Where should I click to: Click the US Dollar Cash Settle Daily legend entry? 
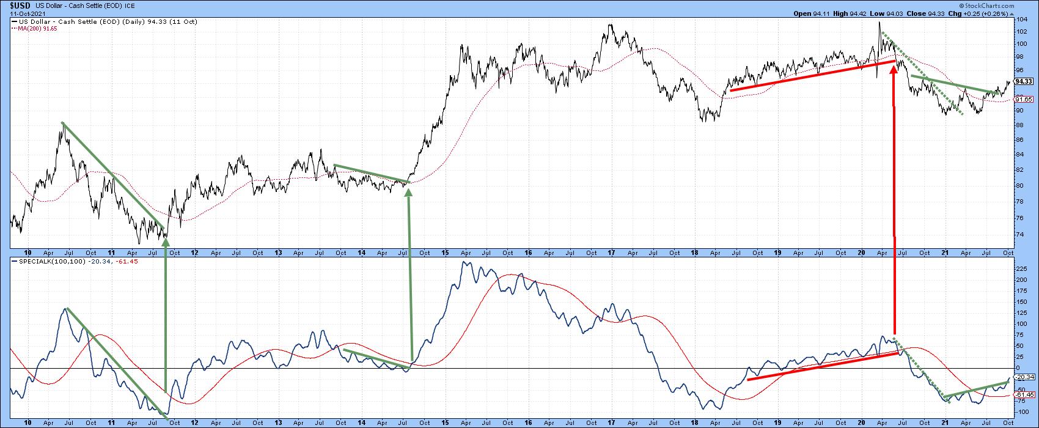(73, 21)
